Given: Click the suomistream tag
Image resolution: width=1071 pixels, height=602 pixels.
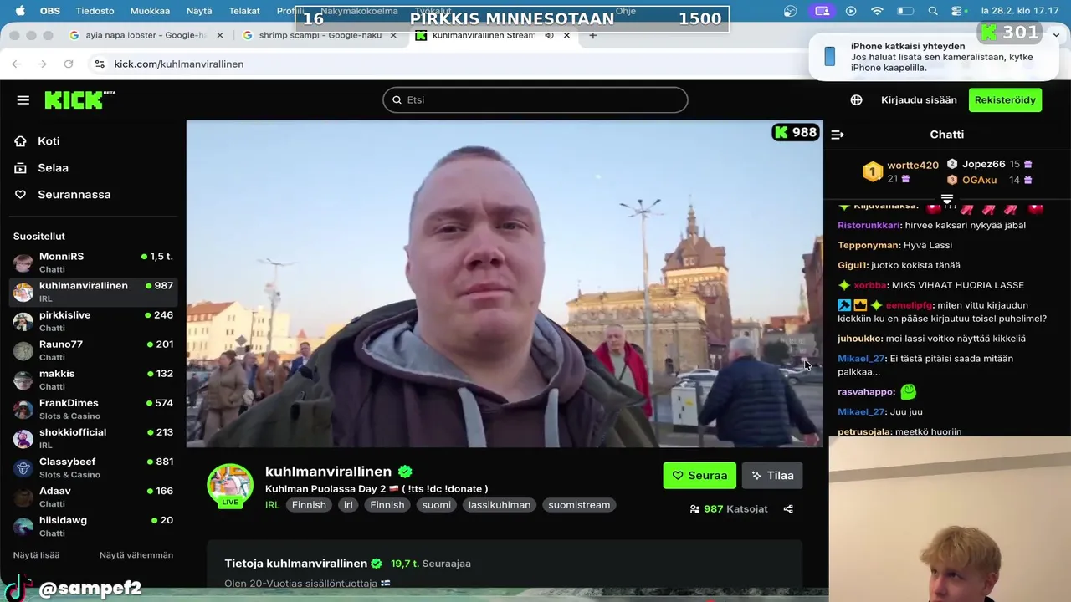Looking at the screenshot, I should pos(579,505).
